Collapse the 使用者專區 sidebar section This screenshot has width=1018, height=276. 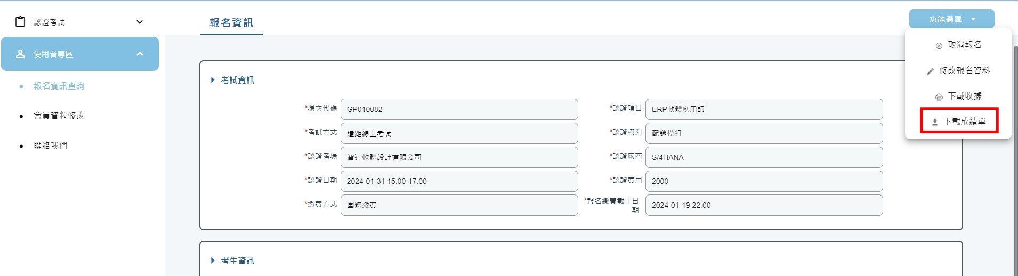140,54
